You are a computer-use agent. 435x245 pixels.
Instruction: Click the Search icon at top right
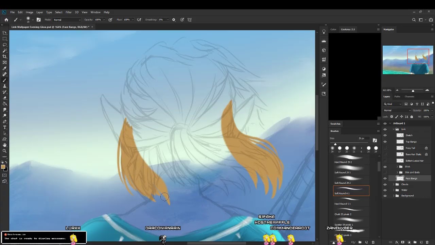pos(414,20)
